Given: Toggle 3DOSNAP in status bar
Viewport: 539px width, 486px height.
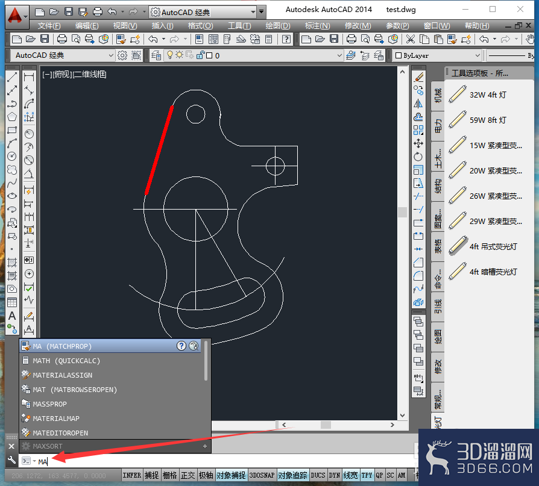Looking at the screenshot, I should coord(262,475).
